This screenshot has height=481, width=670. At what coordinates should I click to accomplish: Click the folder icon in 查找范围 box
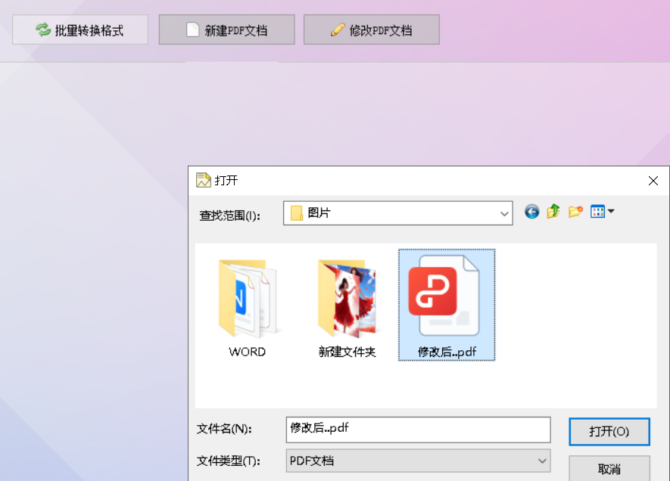click(297, 213)
